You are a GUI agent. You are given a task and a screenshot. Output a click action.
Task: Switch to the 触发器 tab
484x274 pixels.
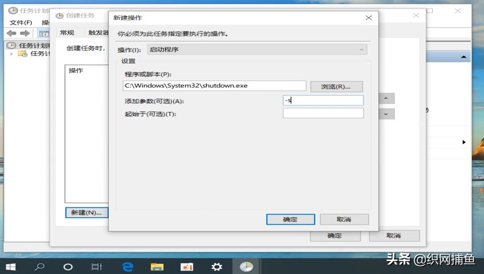98,33
